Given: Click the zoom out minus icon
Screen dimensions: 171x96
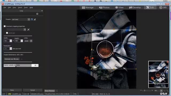Looking at the screenshot, I should point(141,91).
